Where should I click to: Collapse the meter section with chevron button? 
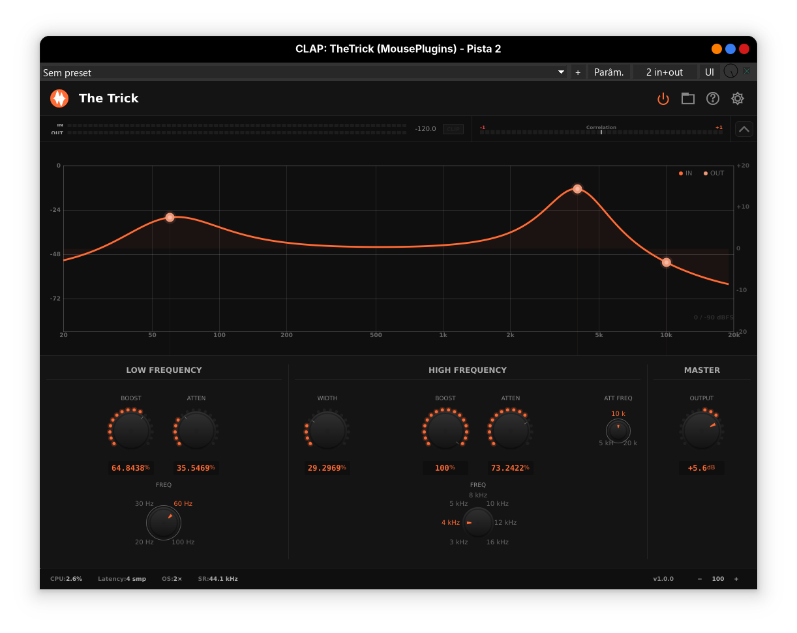(744, 129)
